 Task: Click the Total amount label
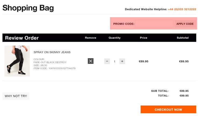tap(163, 96)
